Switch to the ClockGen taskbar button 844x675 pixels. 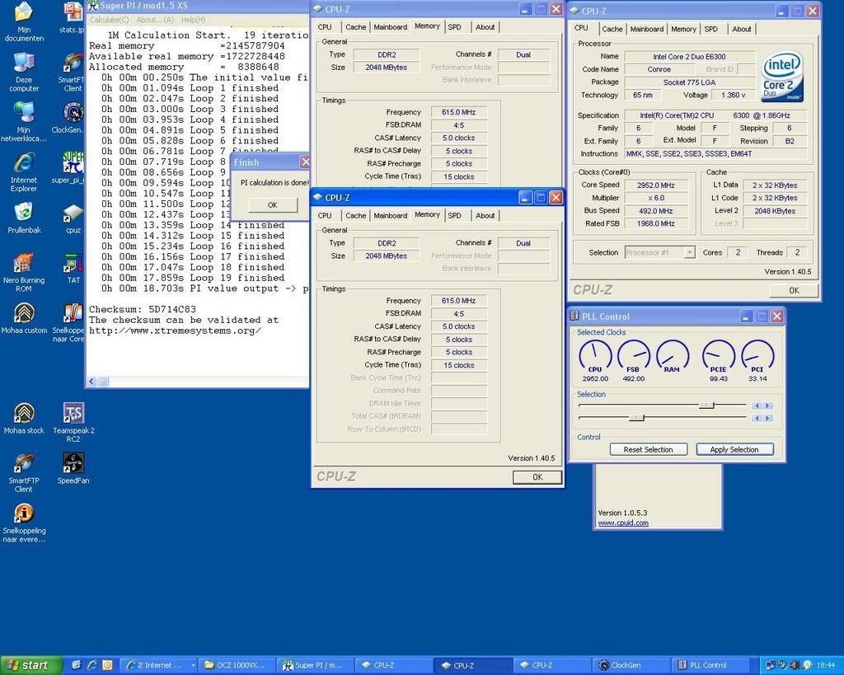631,665
